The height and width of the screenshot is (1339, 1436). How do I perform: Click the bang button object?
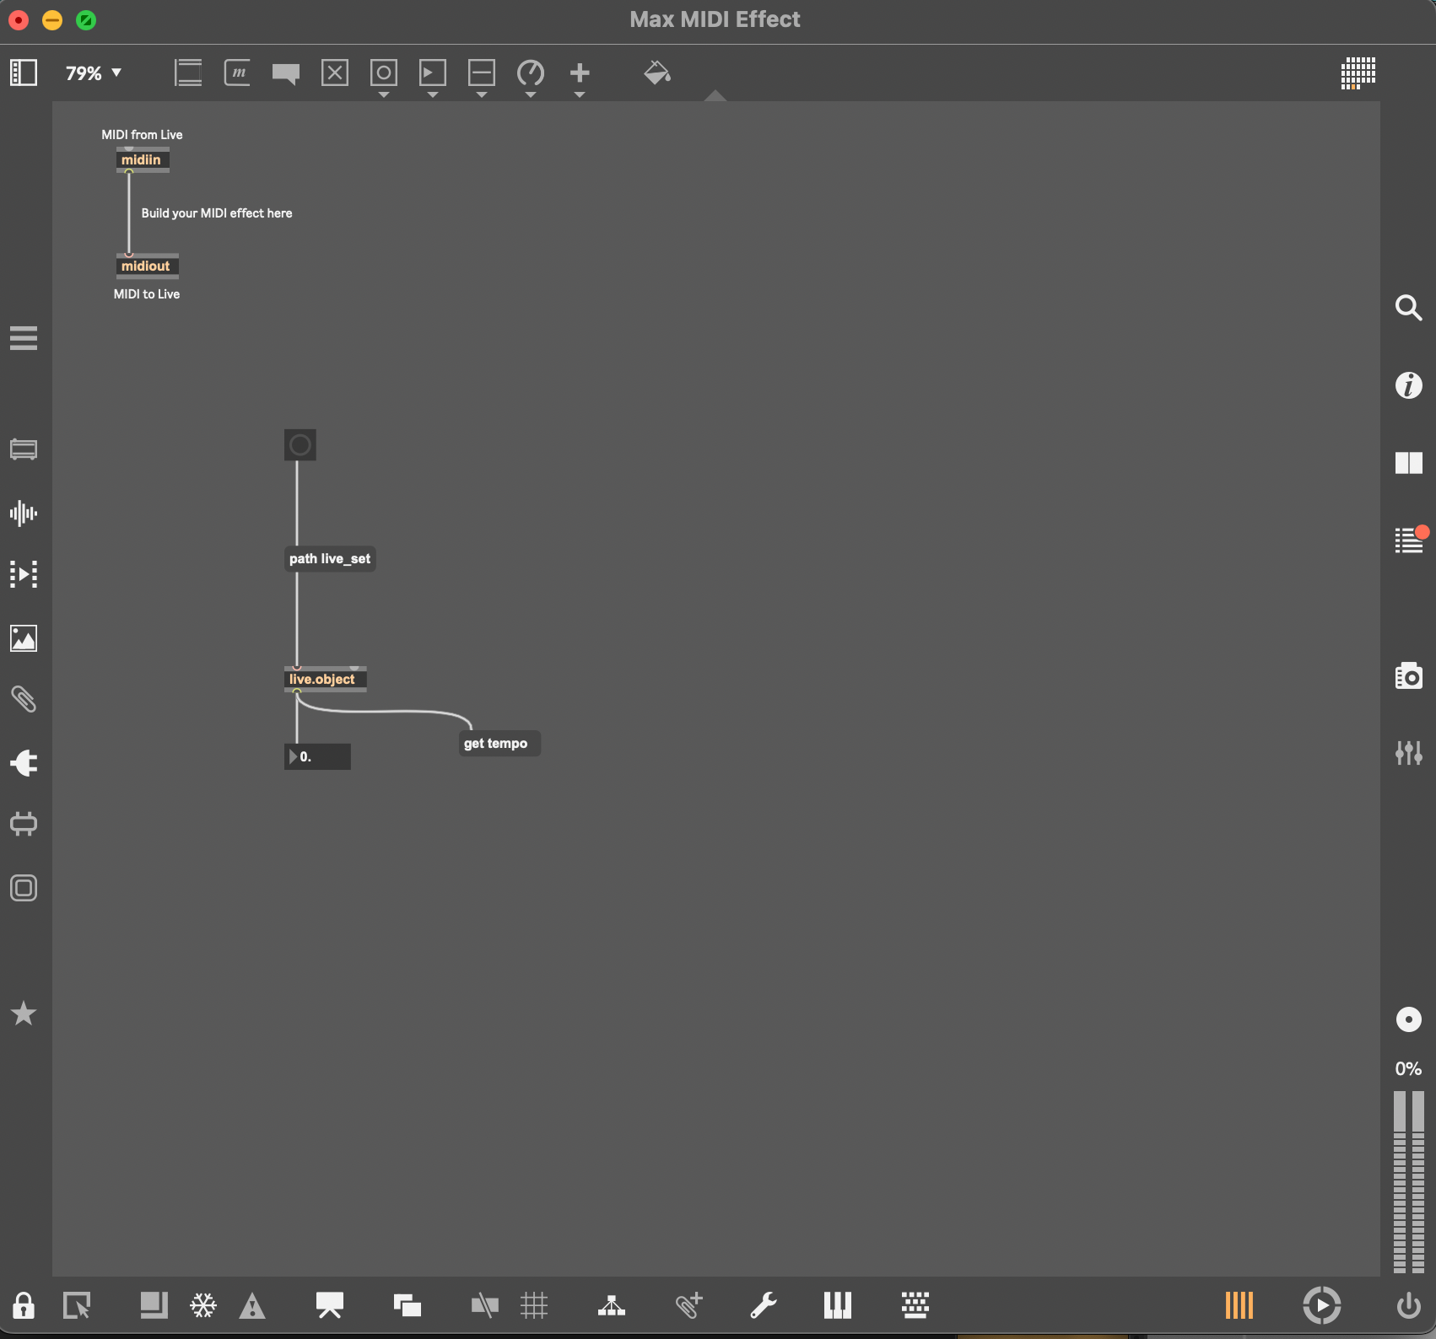tap(300, 445)
